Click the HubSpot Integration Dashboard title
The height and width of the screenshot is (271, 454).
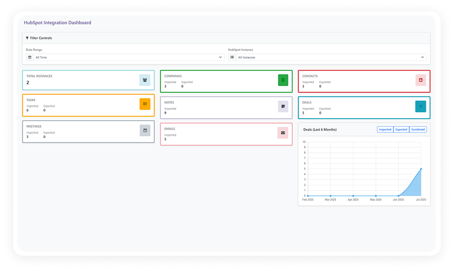coord(57,23)
